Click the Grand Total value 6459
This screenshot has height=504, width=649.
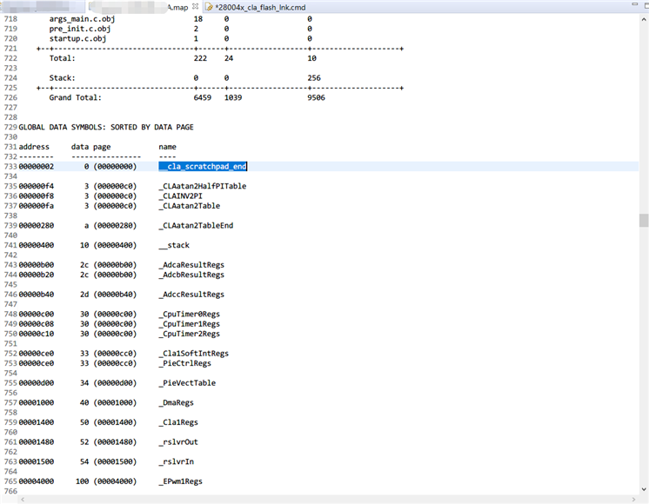[x=203, y=97]
